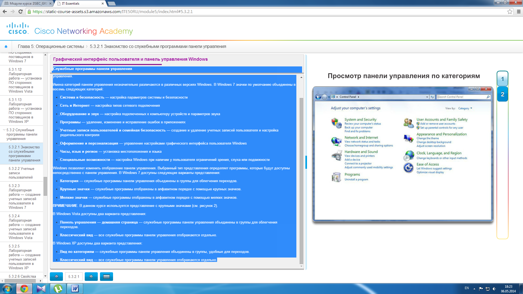Click the text panel scrollbar thumb
The image size is (523, 294).
[x=301, y=181]
